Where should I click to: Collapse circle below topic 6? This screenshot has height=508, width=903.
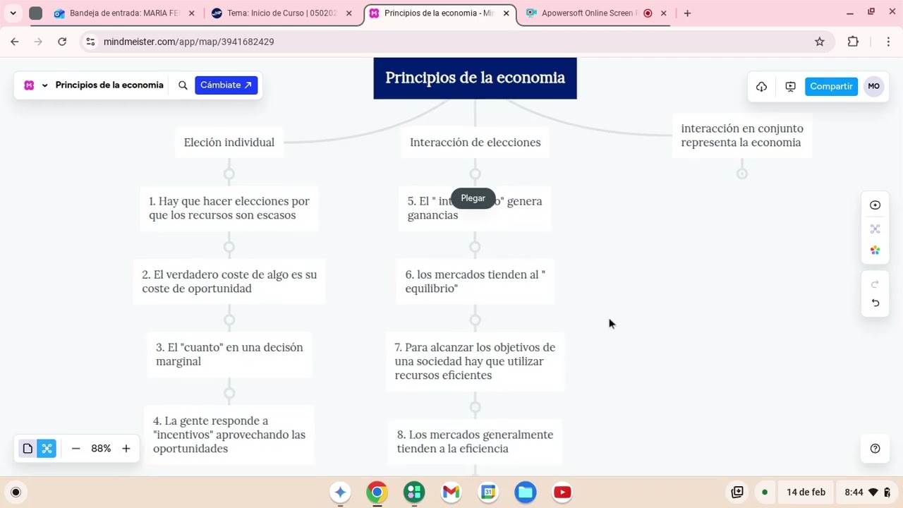(x=475, y=320)
